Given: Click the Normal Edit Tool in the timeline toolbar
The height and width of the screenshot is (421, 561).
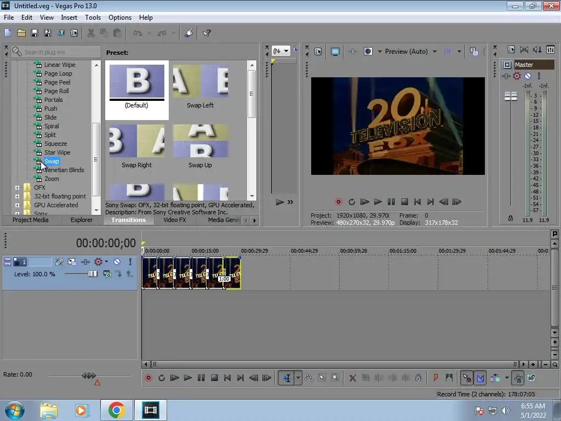Looking at the screenshot, I should (287, 378).
